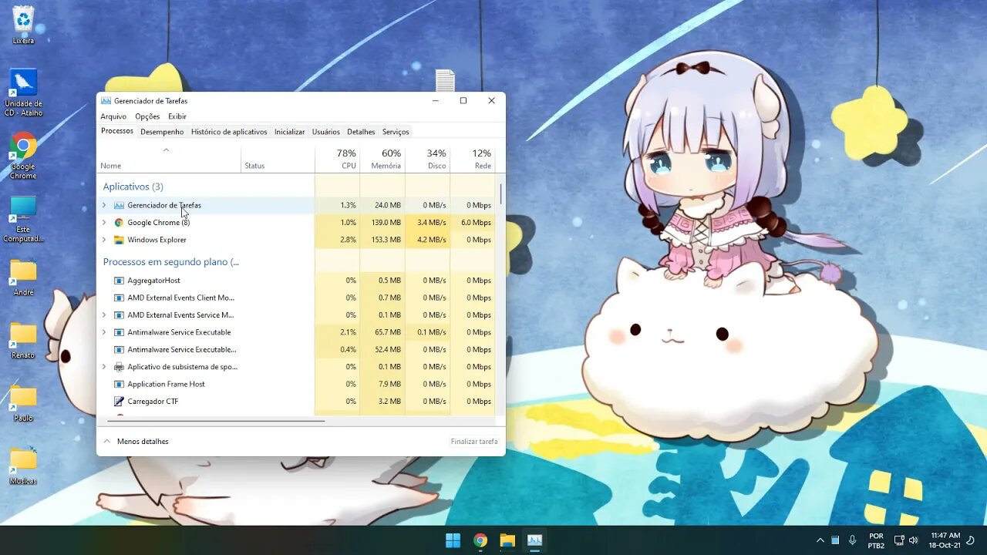987x555 pixels.
Task: Sort by the Memória column header
Action: [382, 159]
